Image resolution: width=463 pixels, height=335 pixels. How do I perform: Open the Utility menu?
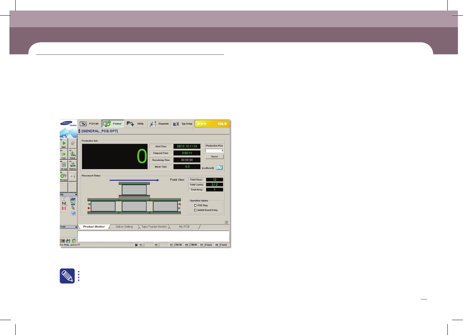pyautogui.click(x=135, y=124)
